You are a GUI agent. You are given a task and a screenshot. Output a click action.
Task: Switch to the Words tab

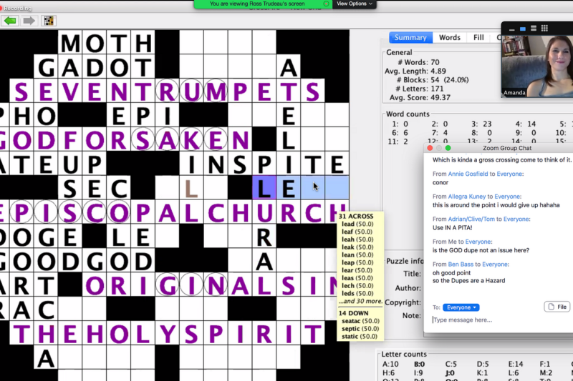point(450,37)
